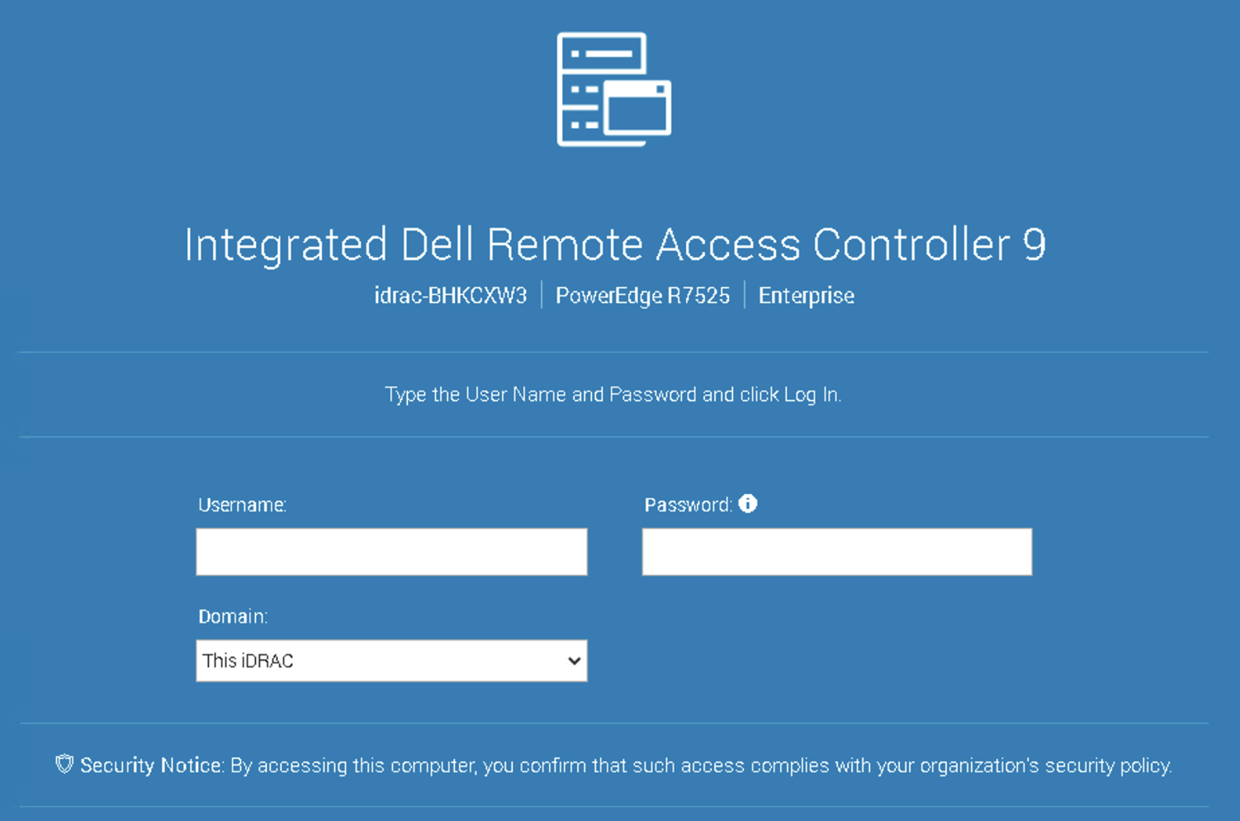Click the Integrated Dell Remote Access Controller heading
The width and height of the screenshot is (1240, 821).
coord(615,244)
